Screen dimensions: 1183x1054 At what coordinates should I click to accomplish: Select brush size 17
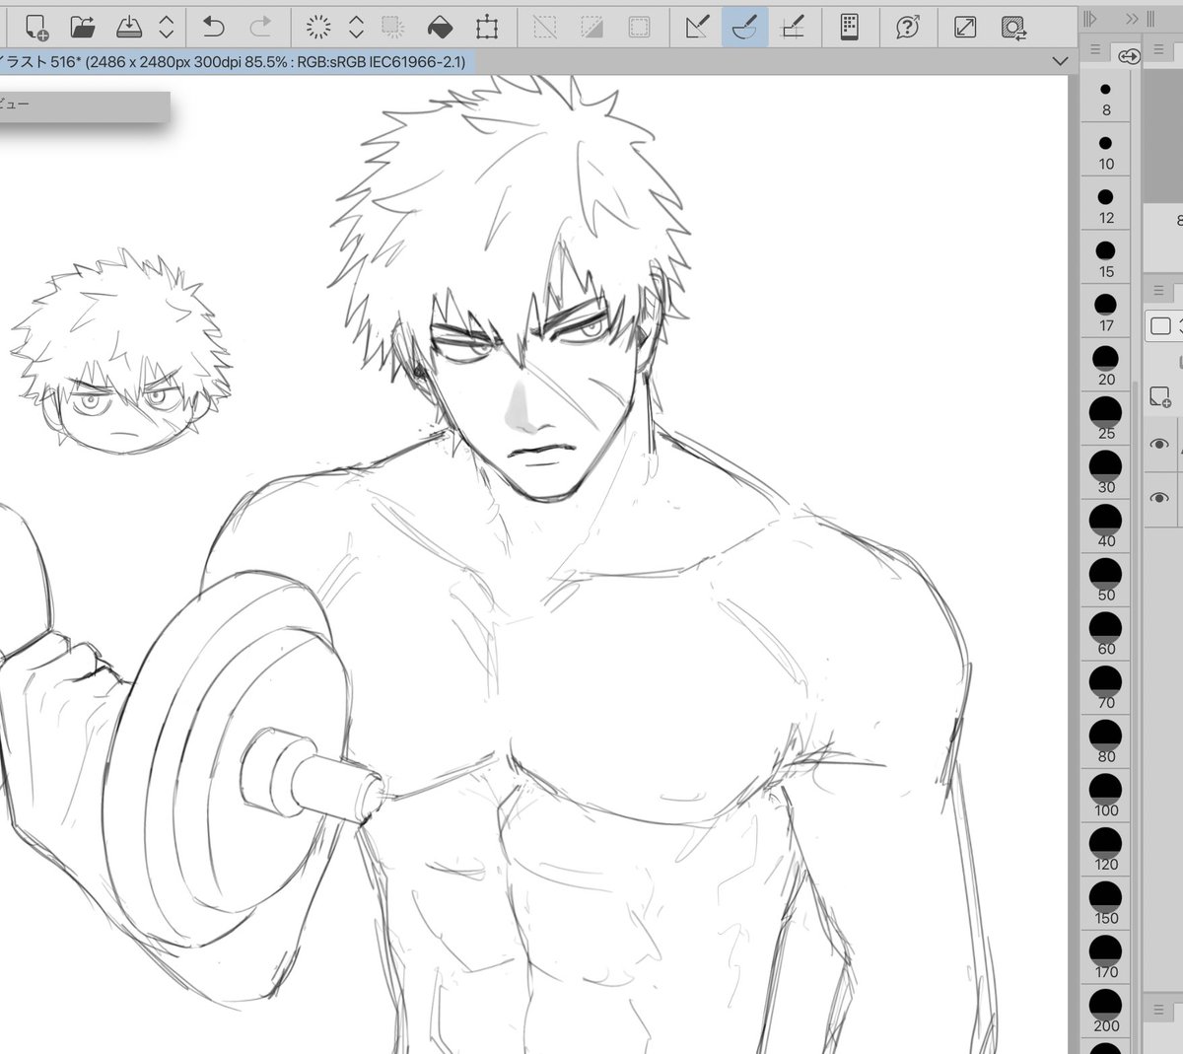pos(1106,313)
